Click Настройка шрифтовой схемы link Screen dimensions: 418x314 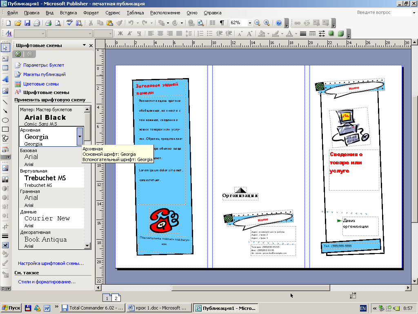(51, 263)
